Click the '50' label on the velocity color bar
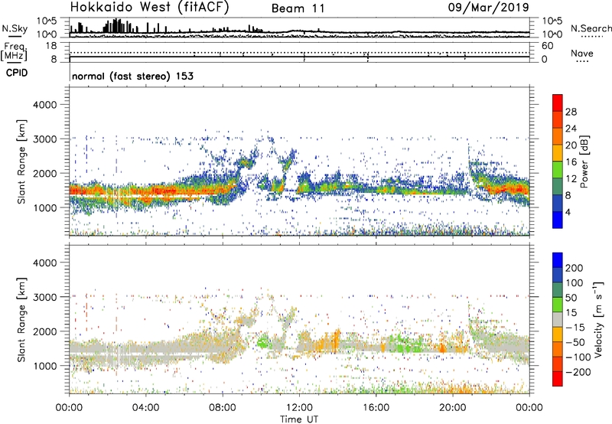 [571, 298]
